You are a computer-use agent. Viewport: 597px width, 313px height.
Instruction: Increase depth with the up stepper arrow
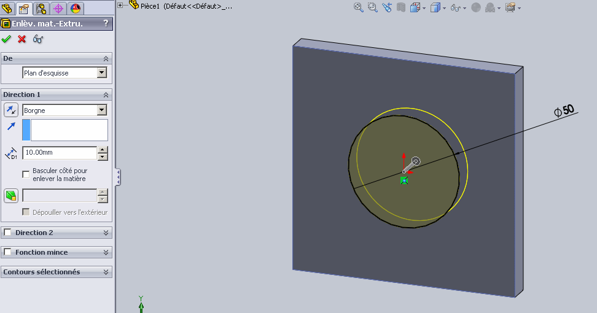(x=103, y=150)
